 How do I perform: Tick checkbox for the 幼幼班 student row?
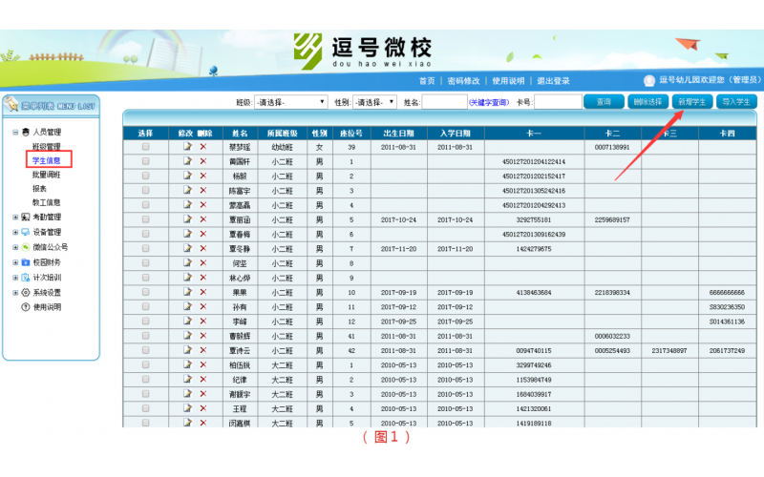point(146,147)
